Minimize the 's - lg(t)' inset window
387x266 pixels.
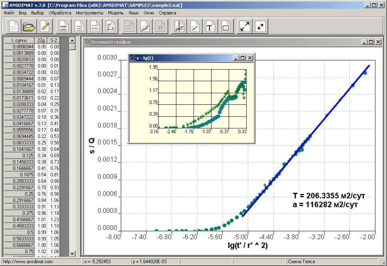coord(236,58)
